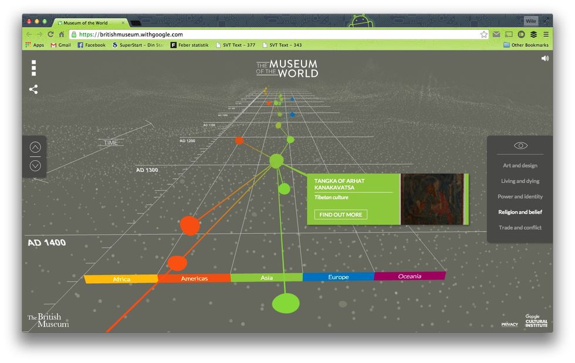Image resolution: width=575 pixels, height=363 pixels.
Task: Click the down arrow timeline navigation button
Action: [35, 165]
